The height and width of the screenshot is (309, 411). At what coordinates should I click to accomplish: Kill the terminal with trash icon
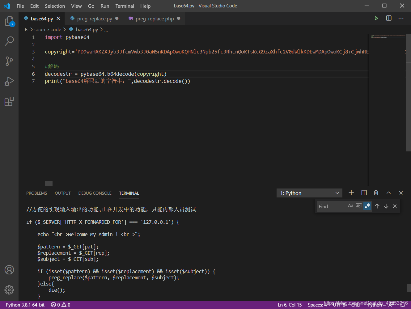376,193
